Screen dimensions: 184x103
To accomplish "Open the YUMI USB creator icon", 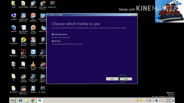I will [43, 29].
